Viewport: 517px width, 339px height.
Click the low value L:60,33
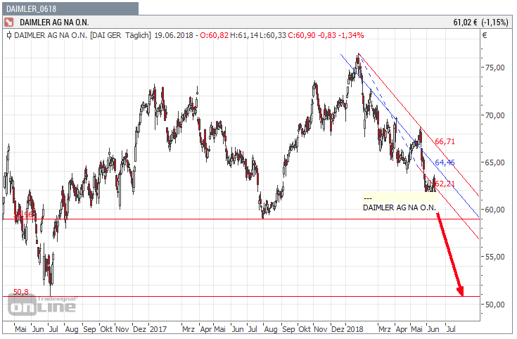(x=273, y=35)
